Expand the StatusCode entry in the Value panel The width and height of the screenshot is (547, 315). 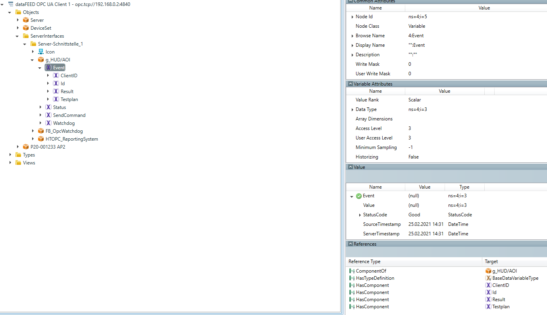point(360,215)
